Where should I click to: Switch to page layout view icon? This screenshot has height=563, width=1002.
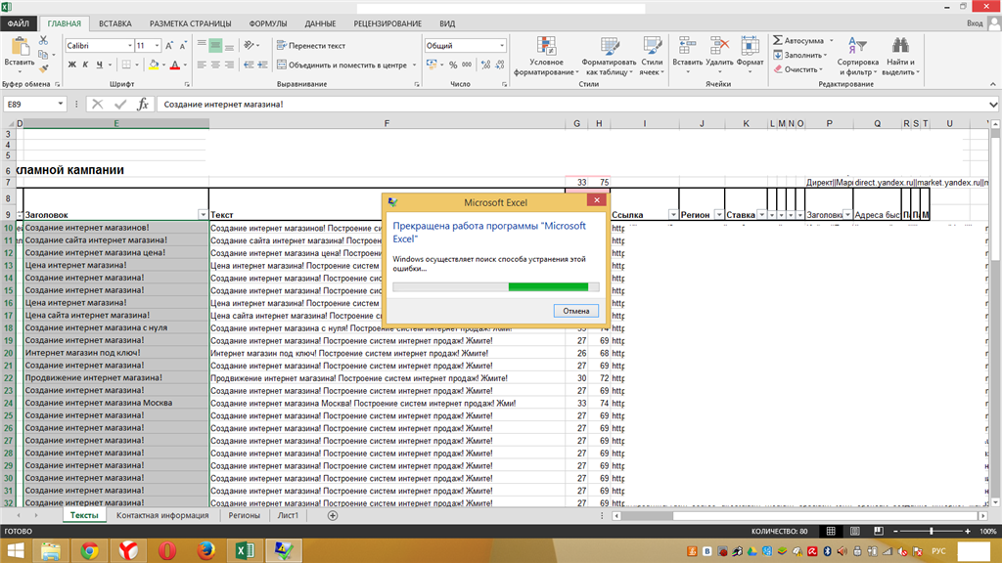[x=855, y=531]
